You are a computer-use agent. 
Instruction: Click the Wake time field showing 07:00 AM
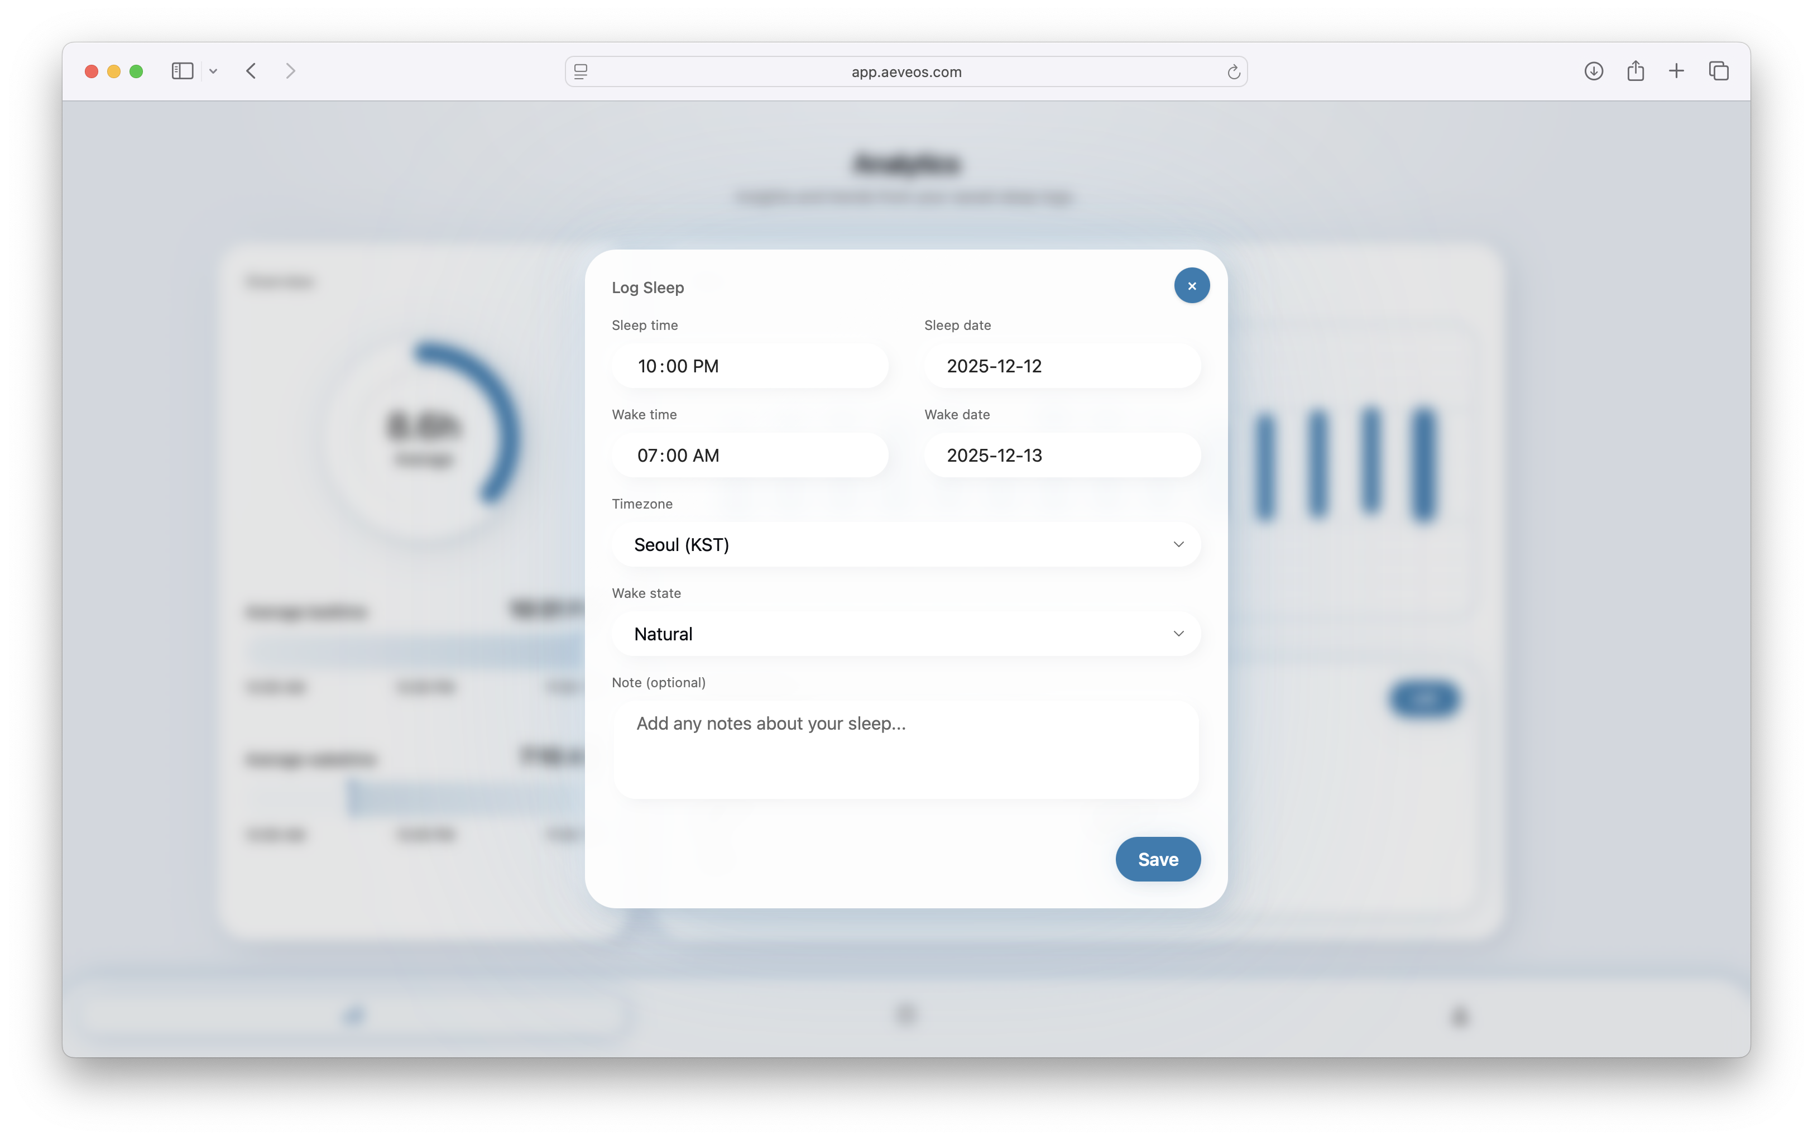749,456
